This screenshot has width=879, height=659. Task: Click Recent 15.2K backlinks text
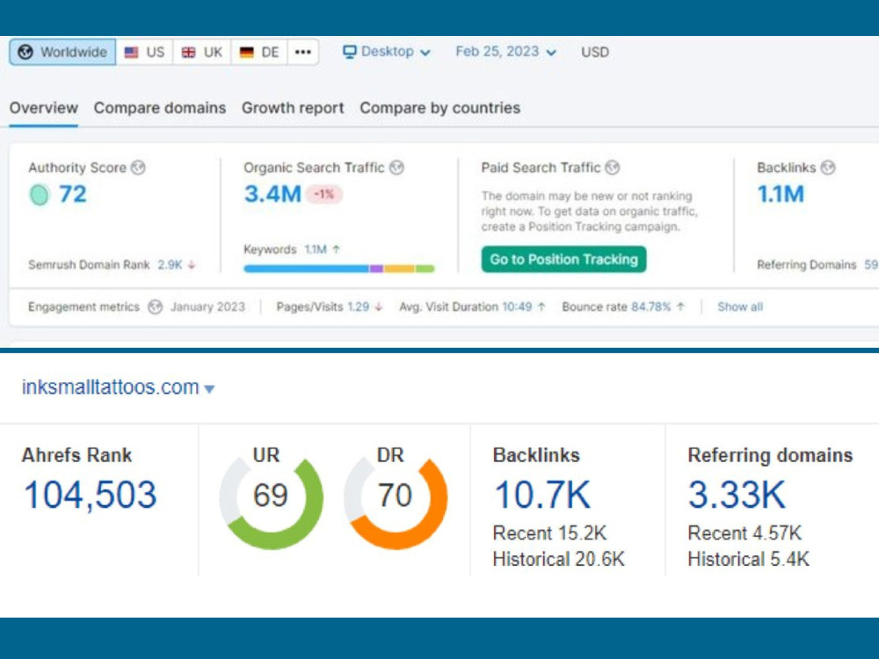[549, 533]
